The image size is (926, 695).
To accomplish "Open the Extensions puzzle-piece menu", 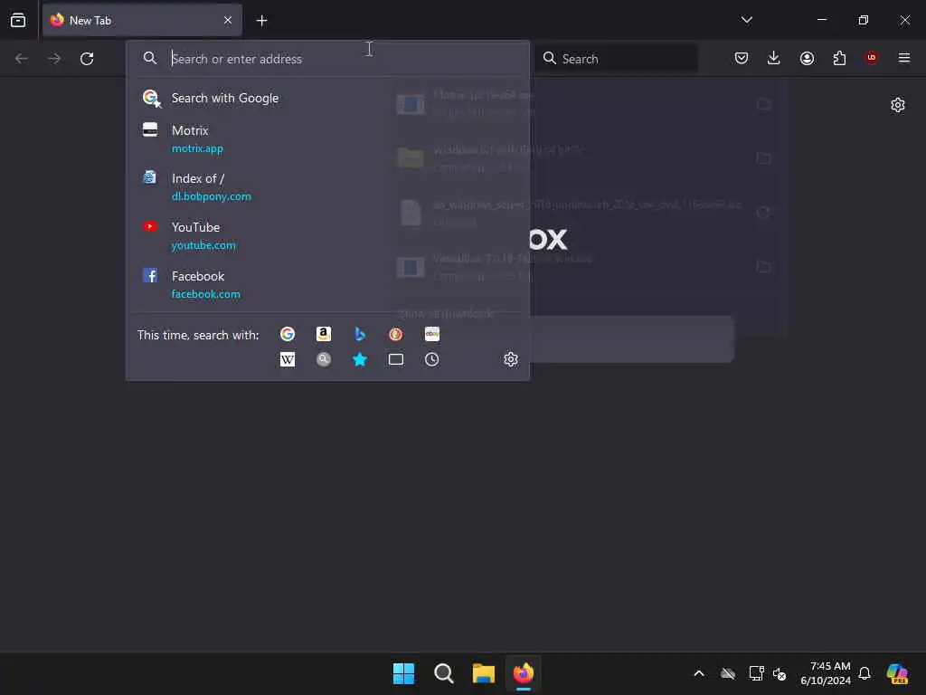I will 839,58.
